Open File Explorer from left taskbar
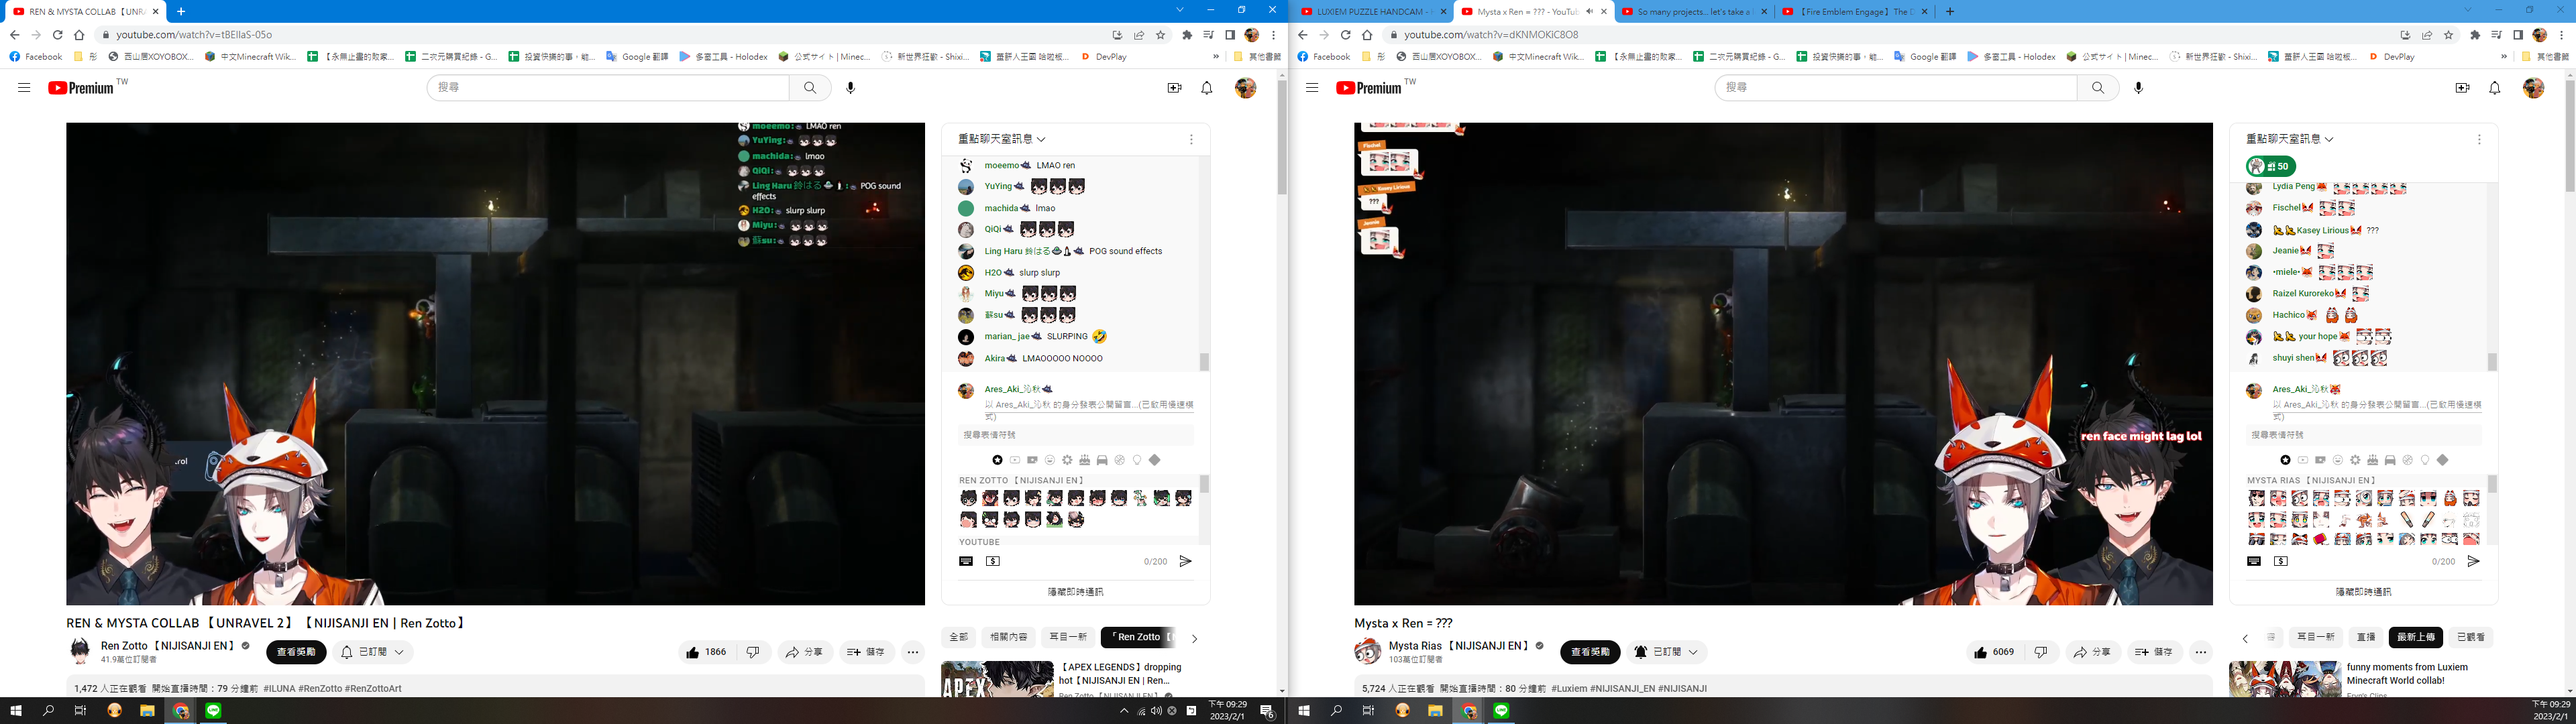The image size is (2576, 724). pyautogui.click(x=147, y=711)
